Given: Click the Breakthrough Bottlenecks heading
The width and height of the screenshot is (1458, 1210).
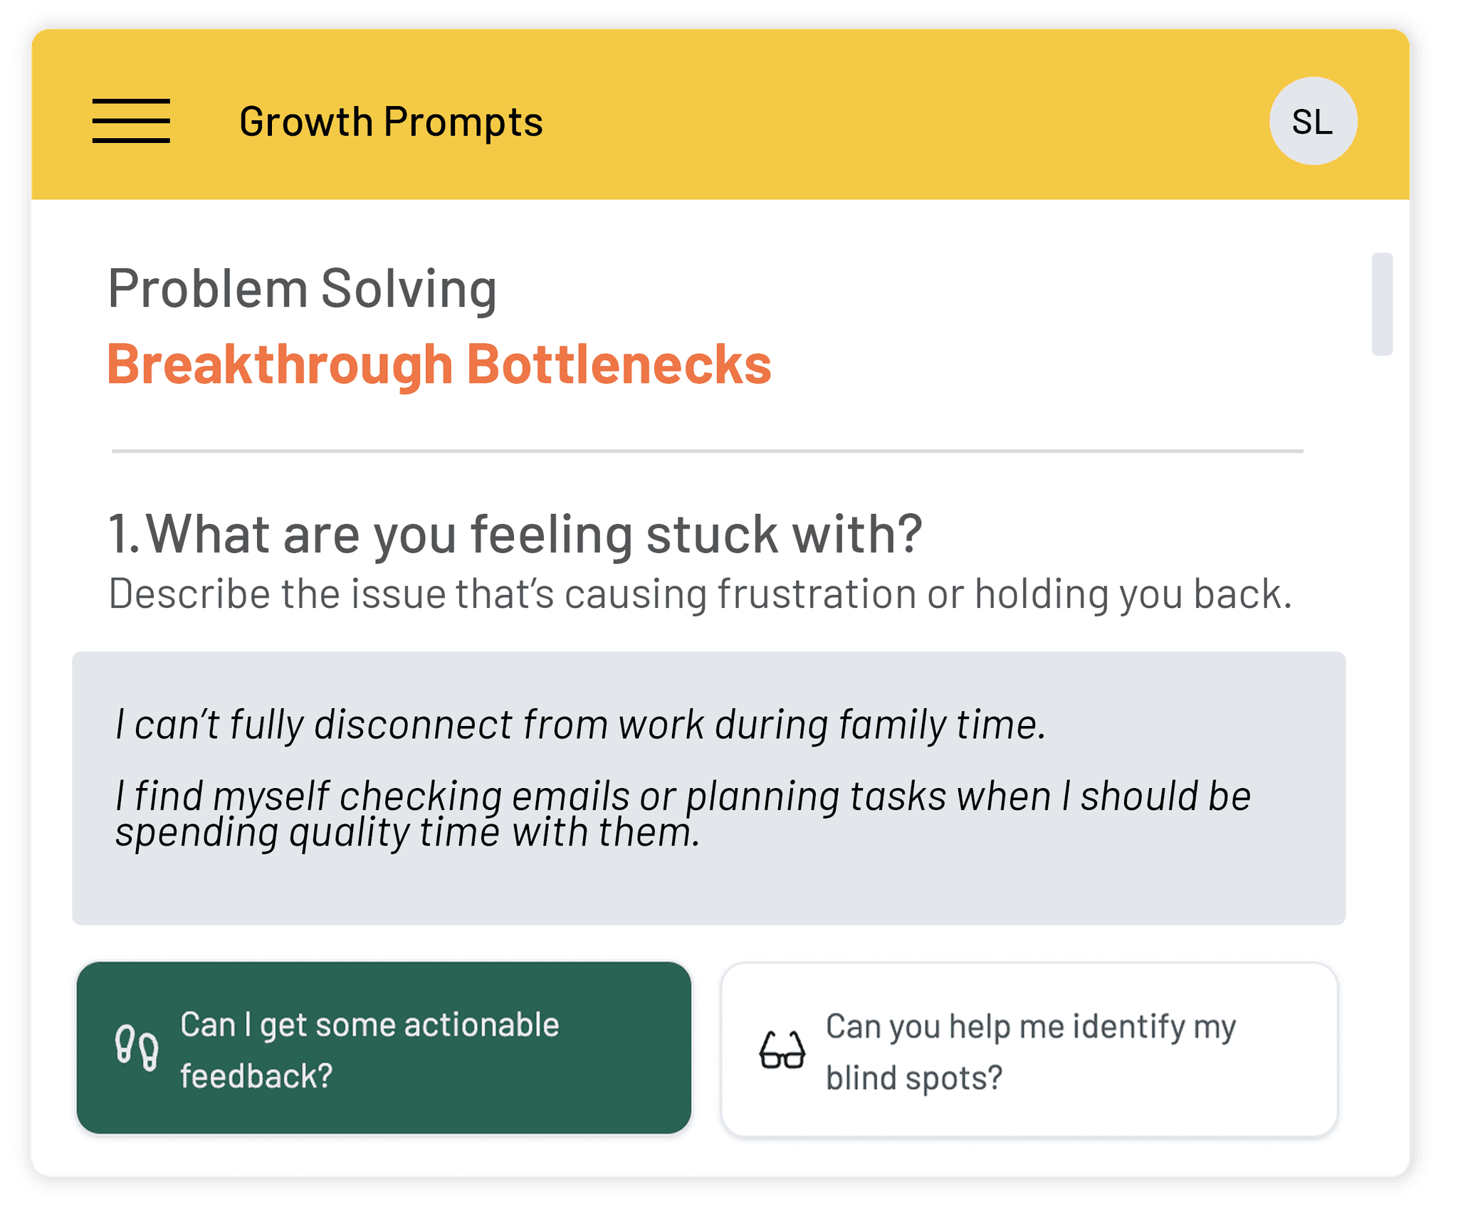Looking at the screenshot, I should coord(439,364).
